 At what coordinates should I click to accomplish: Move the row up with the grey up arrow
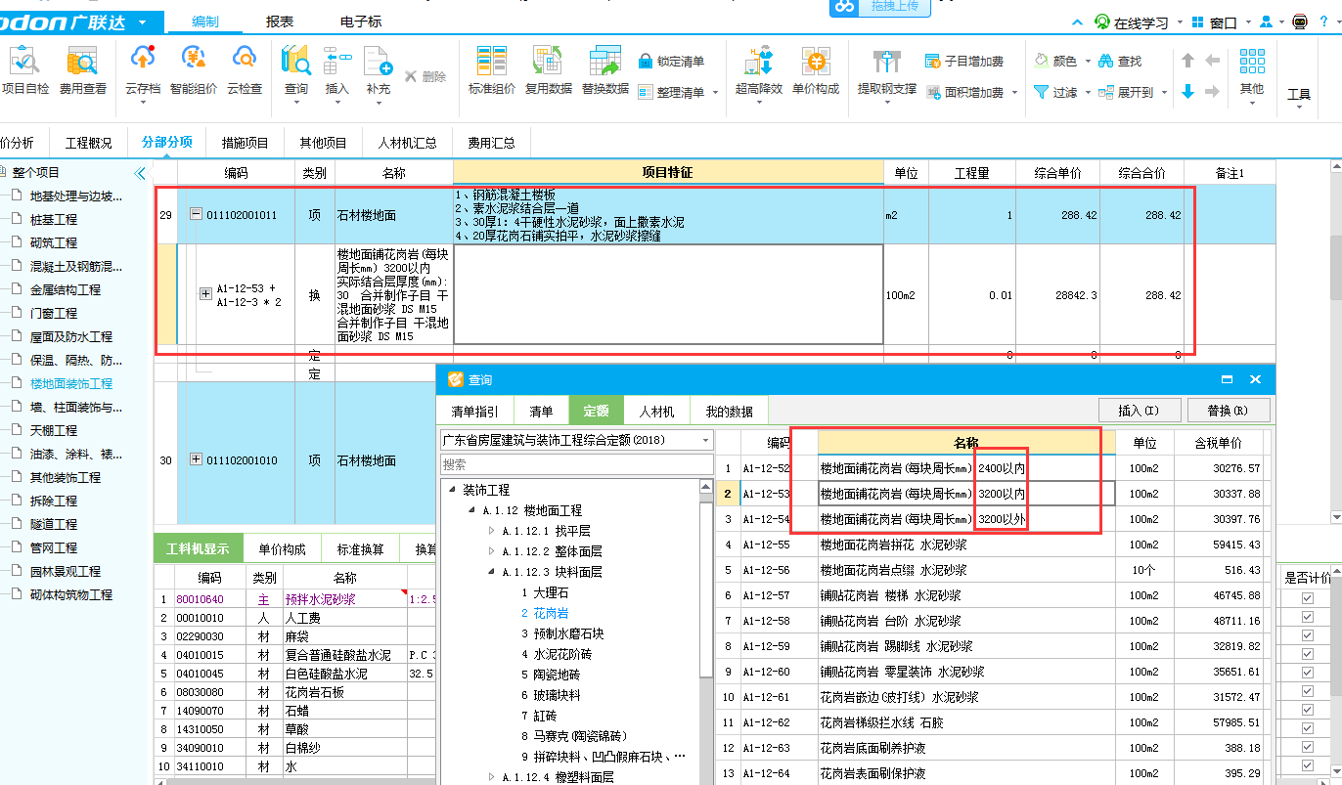1187,61
